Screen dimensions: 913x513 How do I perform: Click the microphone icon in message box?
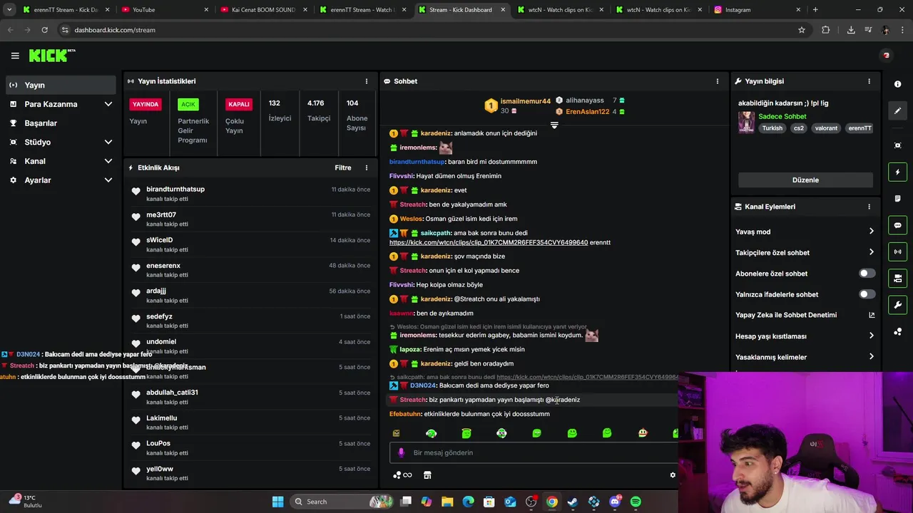coord(401,452)
